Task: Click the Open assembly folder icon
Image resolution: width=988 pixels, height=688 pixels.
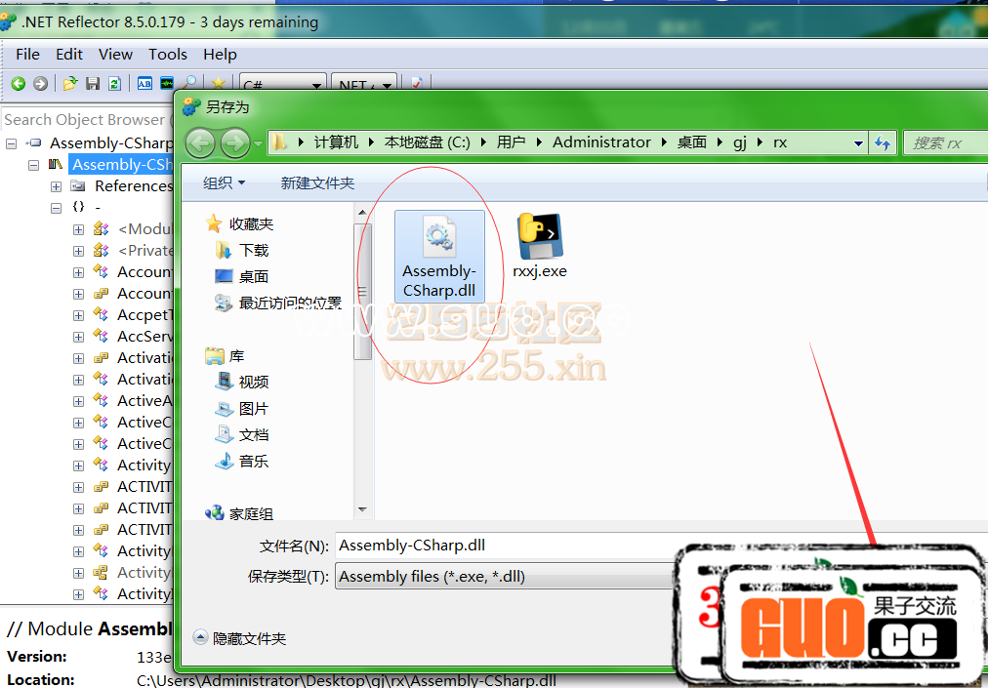Action: coord(70,84)
